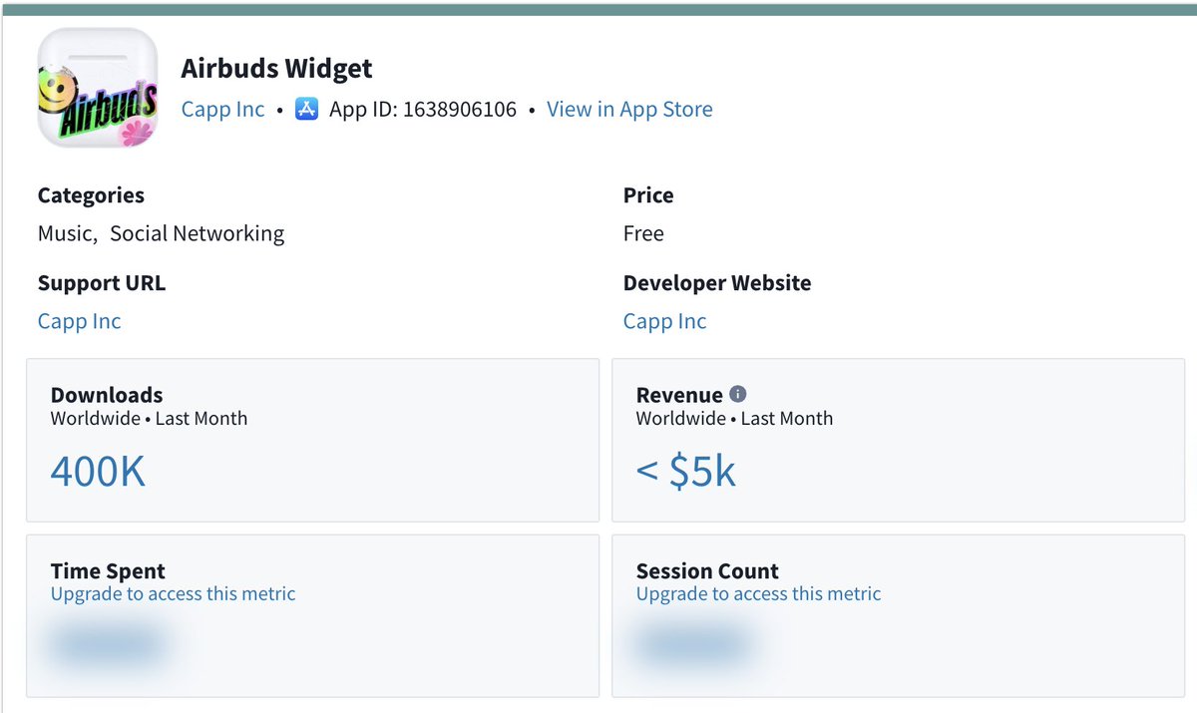Viewport: 1197px width, 713px height.
Task: Click the Free price value
Action: pyautogui.click(x=643, y=233)
